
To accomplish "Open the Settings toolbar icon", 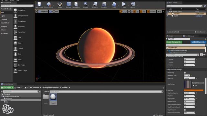I will click(85, 4).
